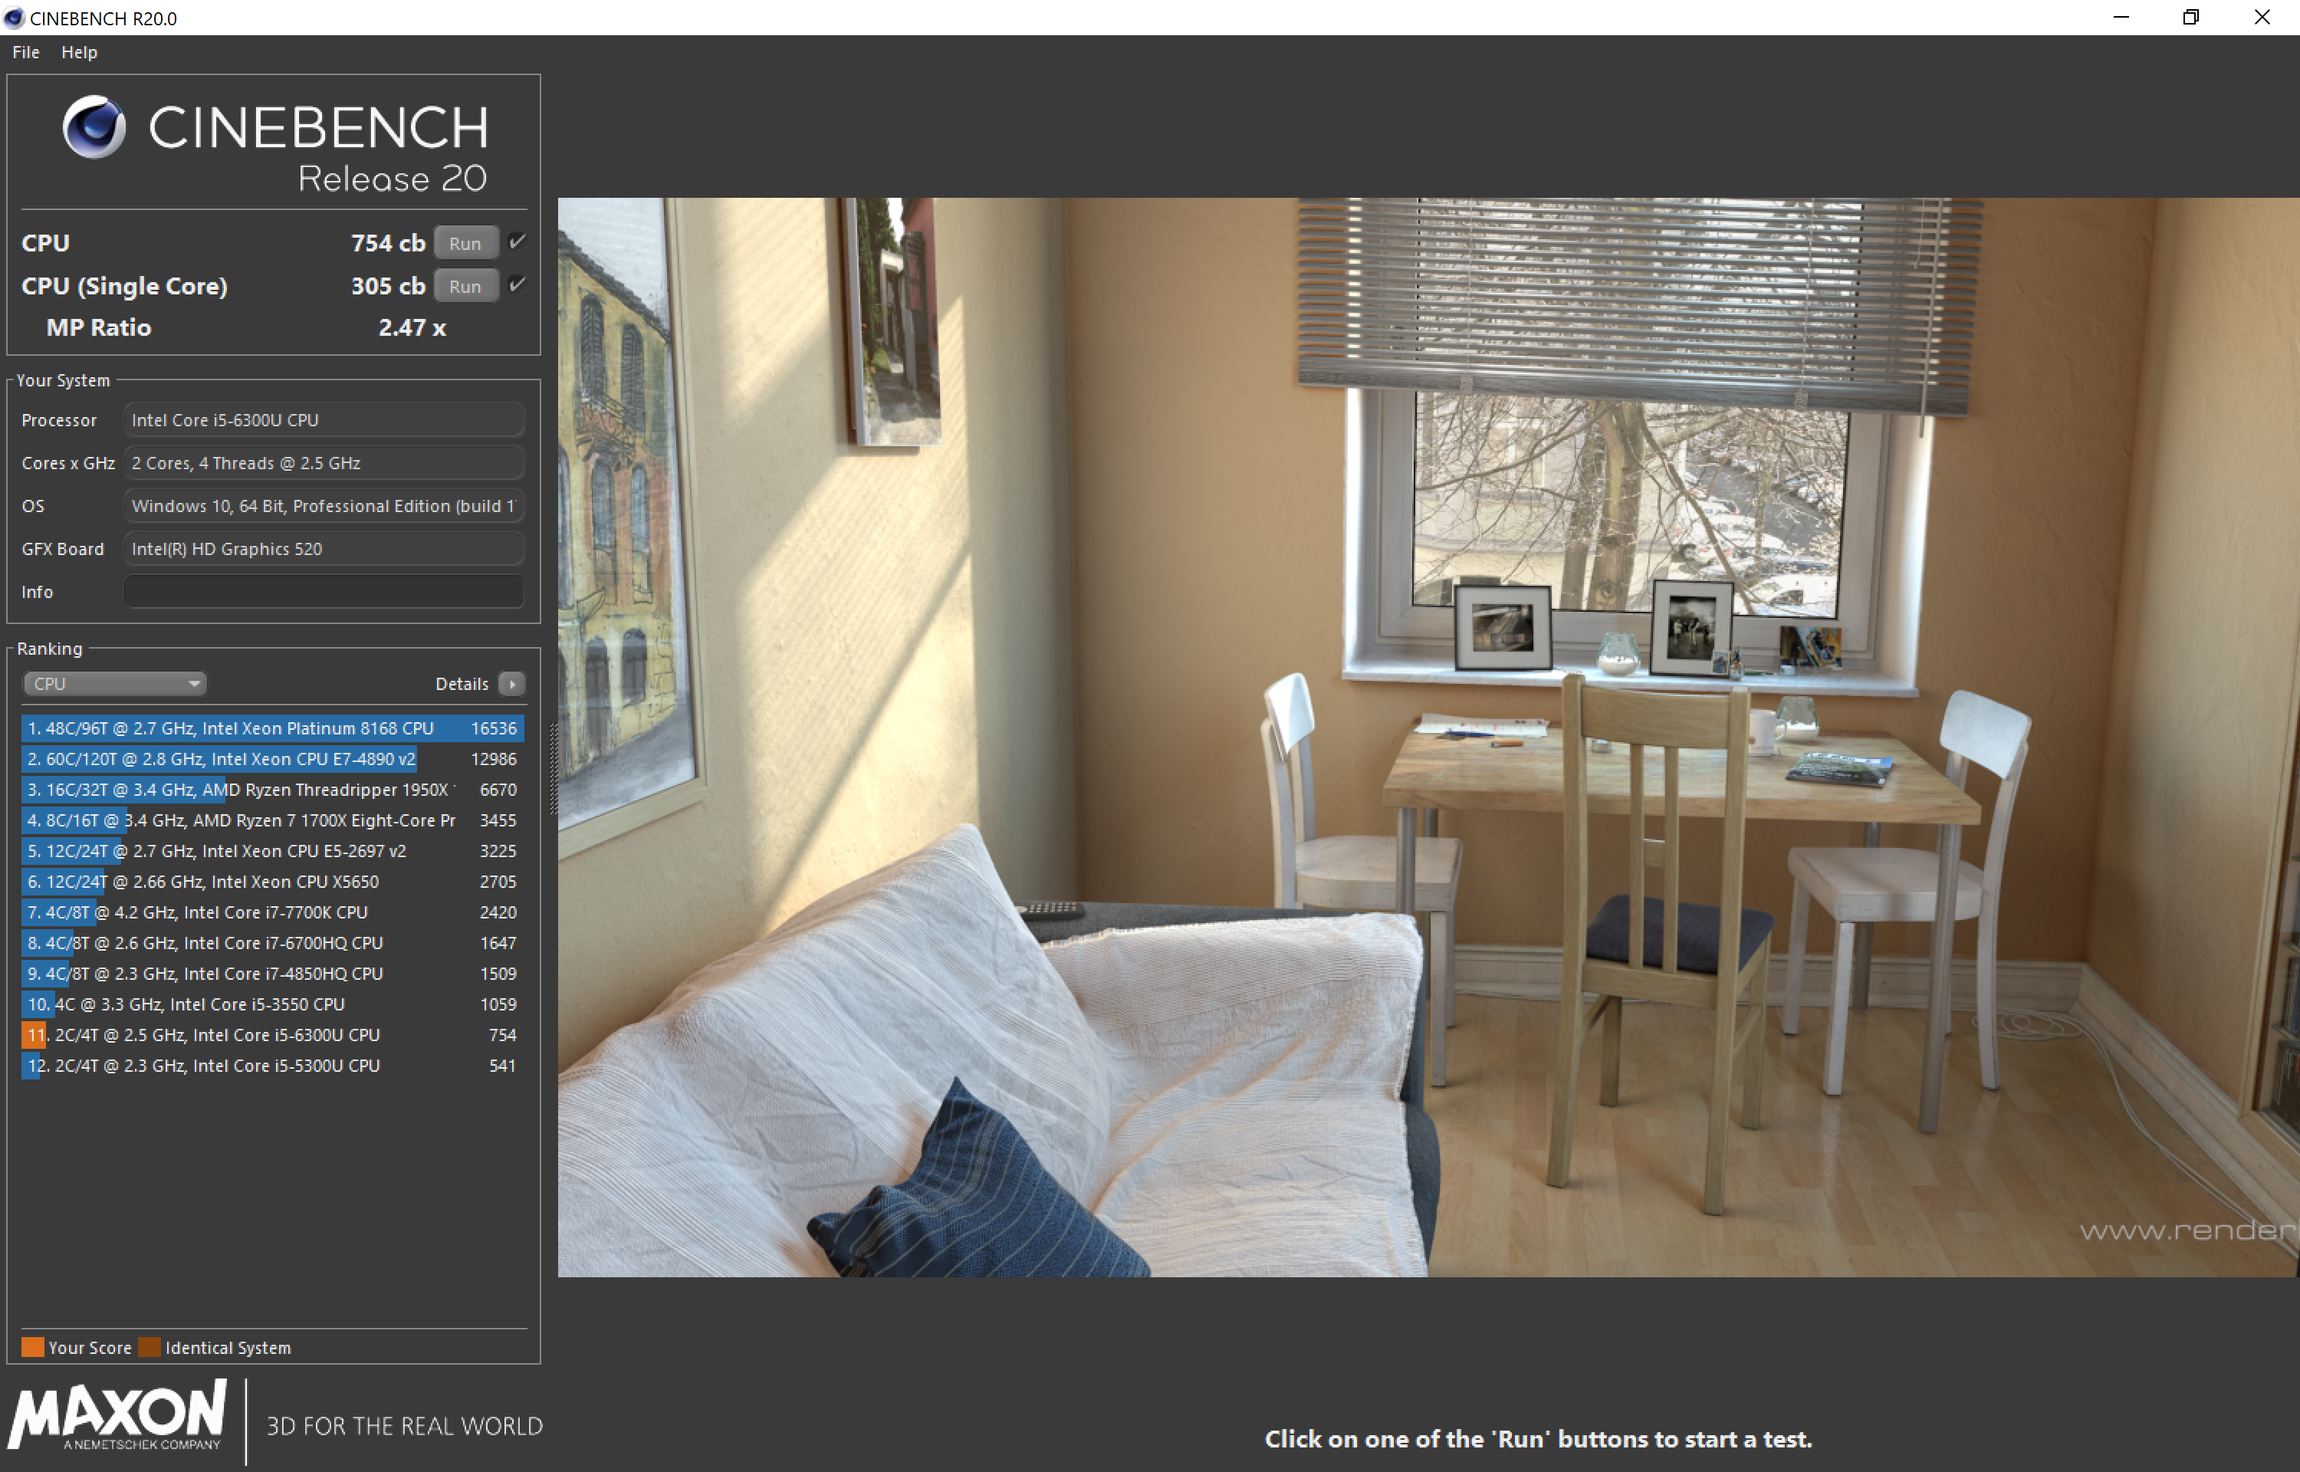Click the Details arrow icon
The image size is (2300, 1472).
[x=512, y=683]
